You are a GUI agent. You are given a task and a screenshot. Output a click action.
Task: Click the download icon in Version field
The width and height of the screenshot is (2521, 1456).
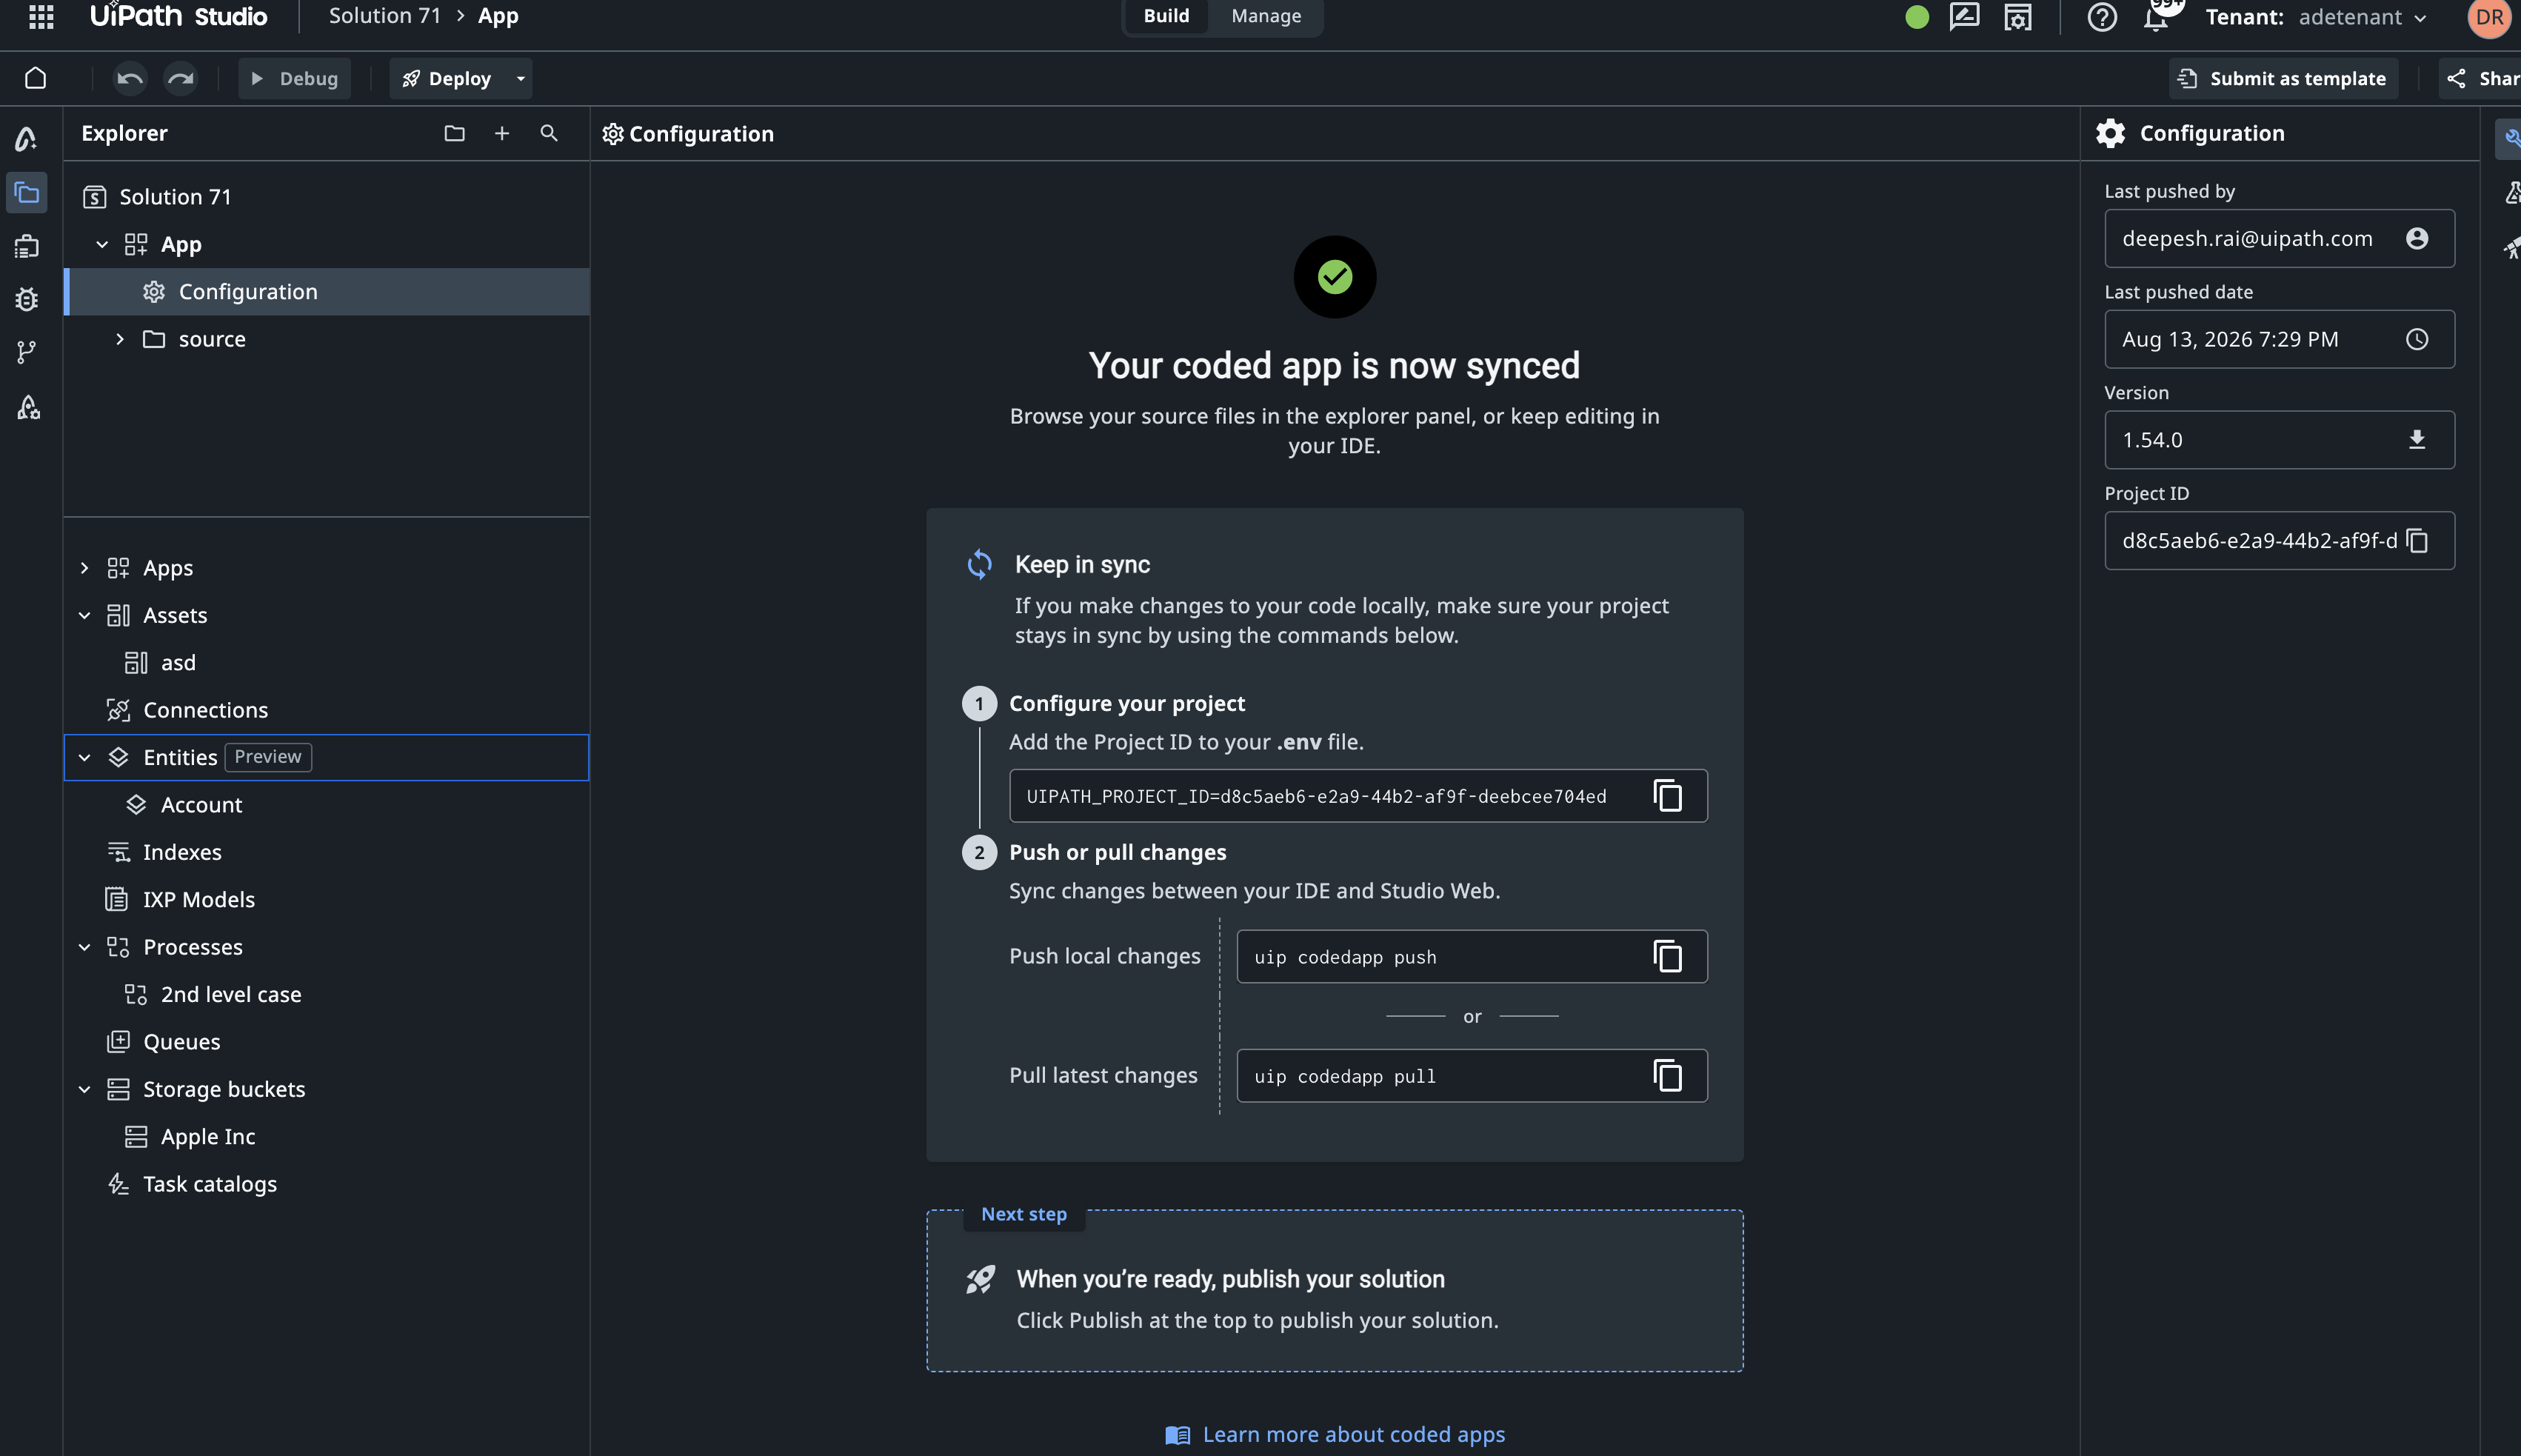pos(2417,440)
